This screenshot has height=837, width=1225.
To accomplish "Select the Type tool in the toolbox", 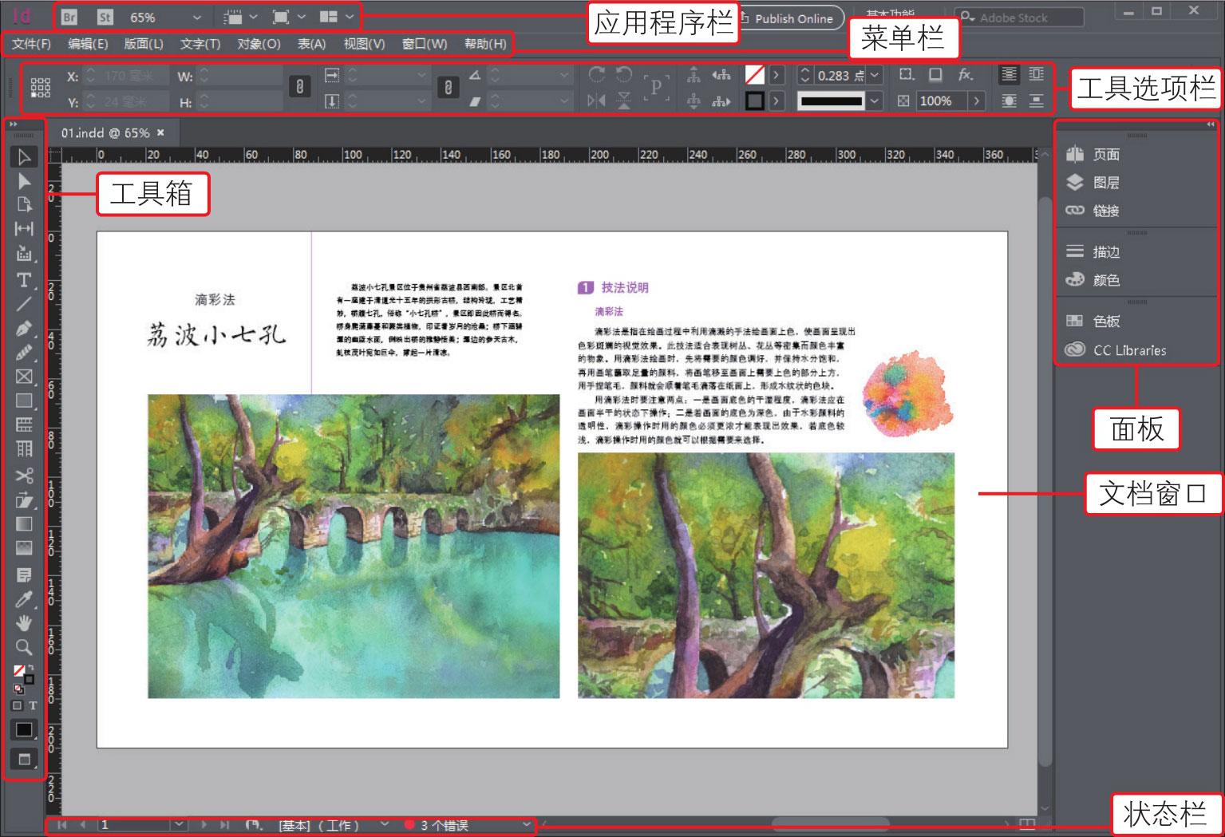I will [24, 280].
